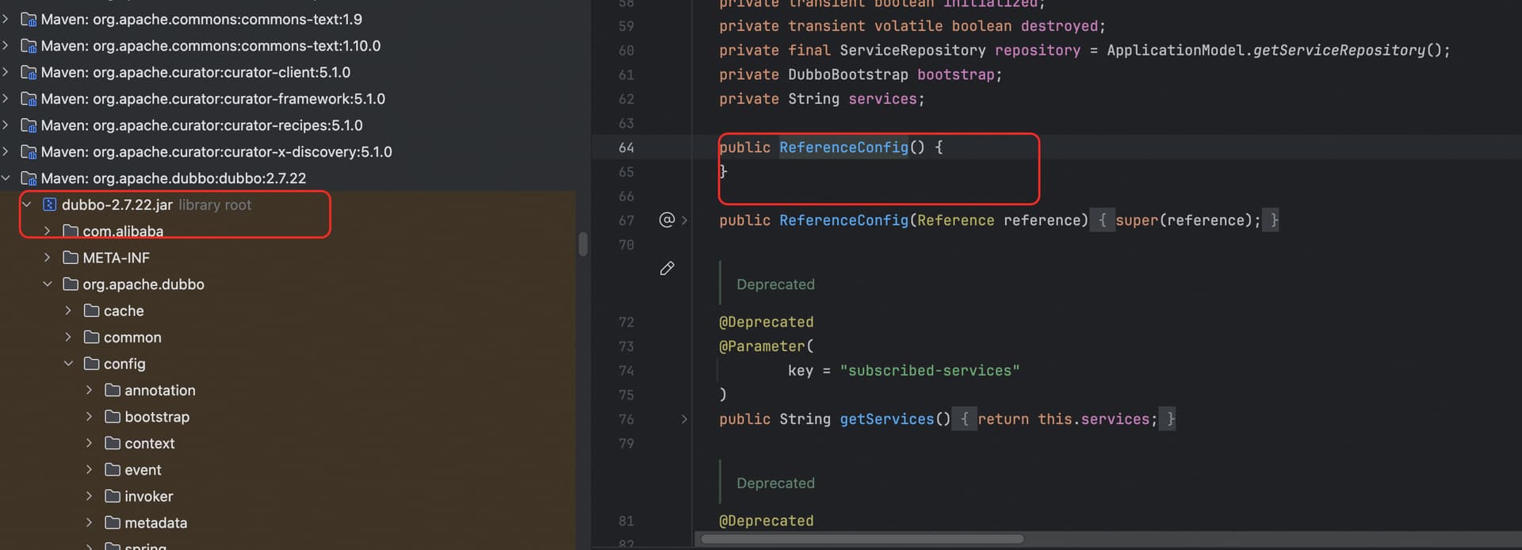Select dubbo-2.7.22.jar library root row

[288, 204]
